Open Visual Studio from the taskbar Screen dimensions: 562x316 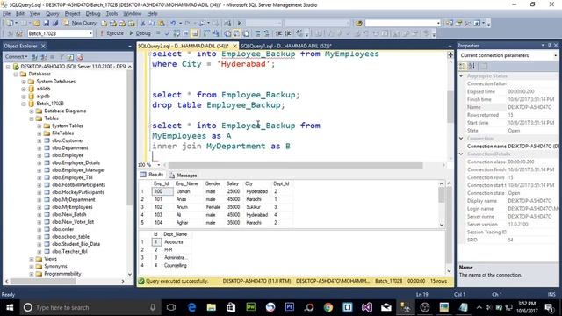click(367, 307)
